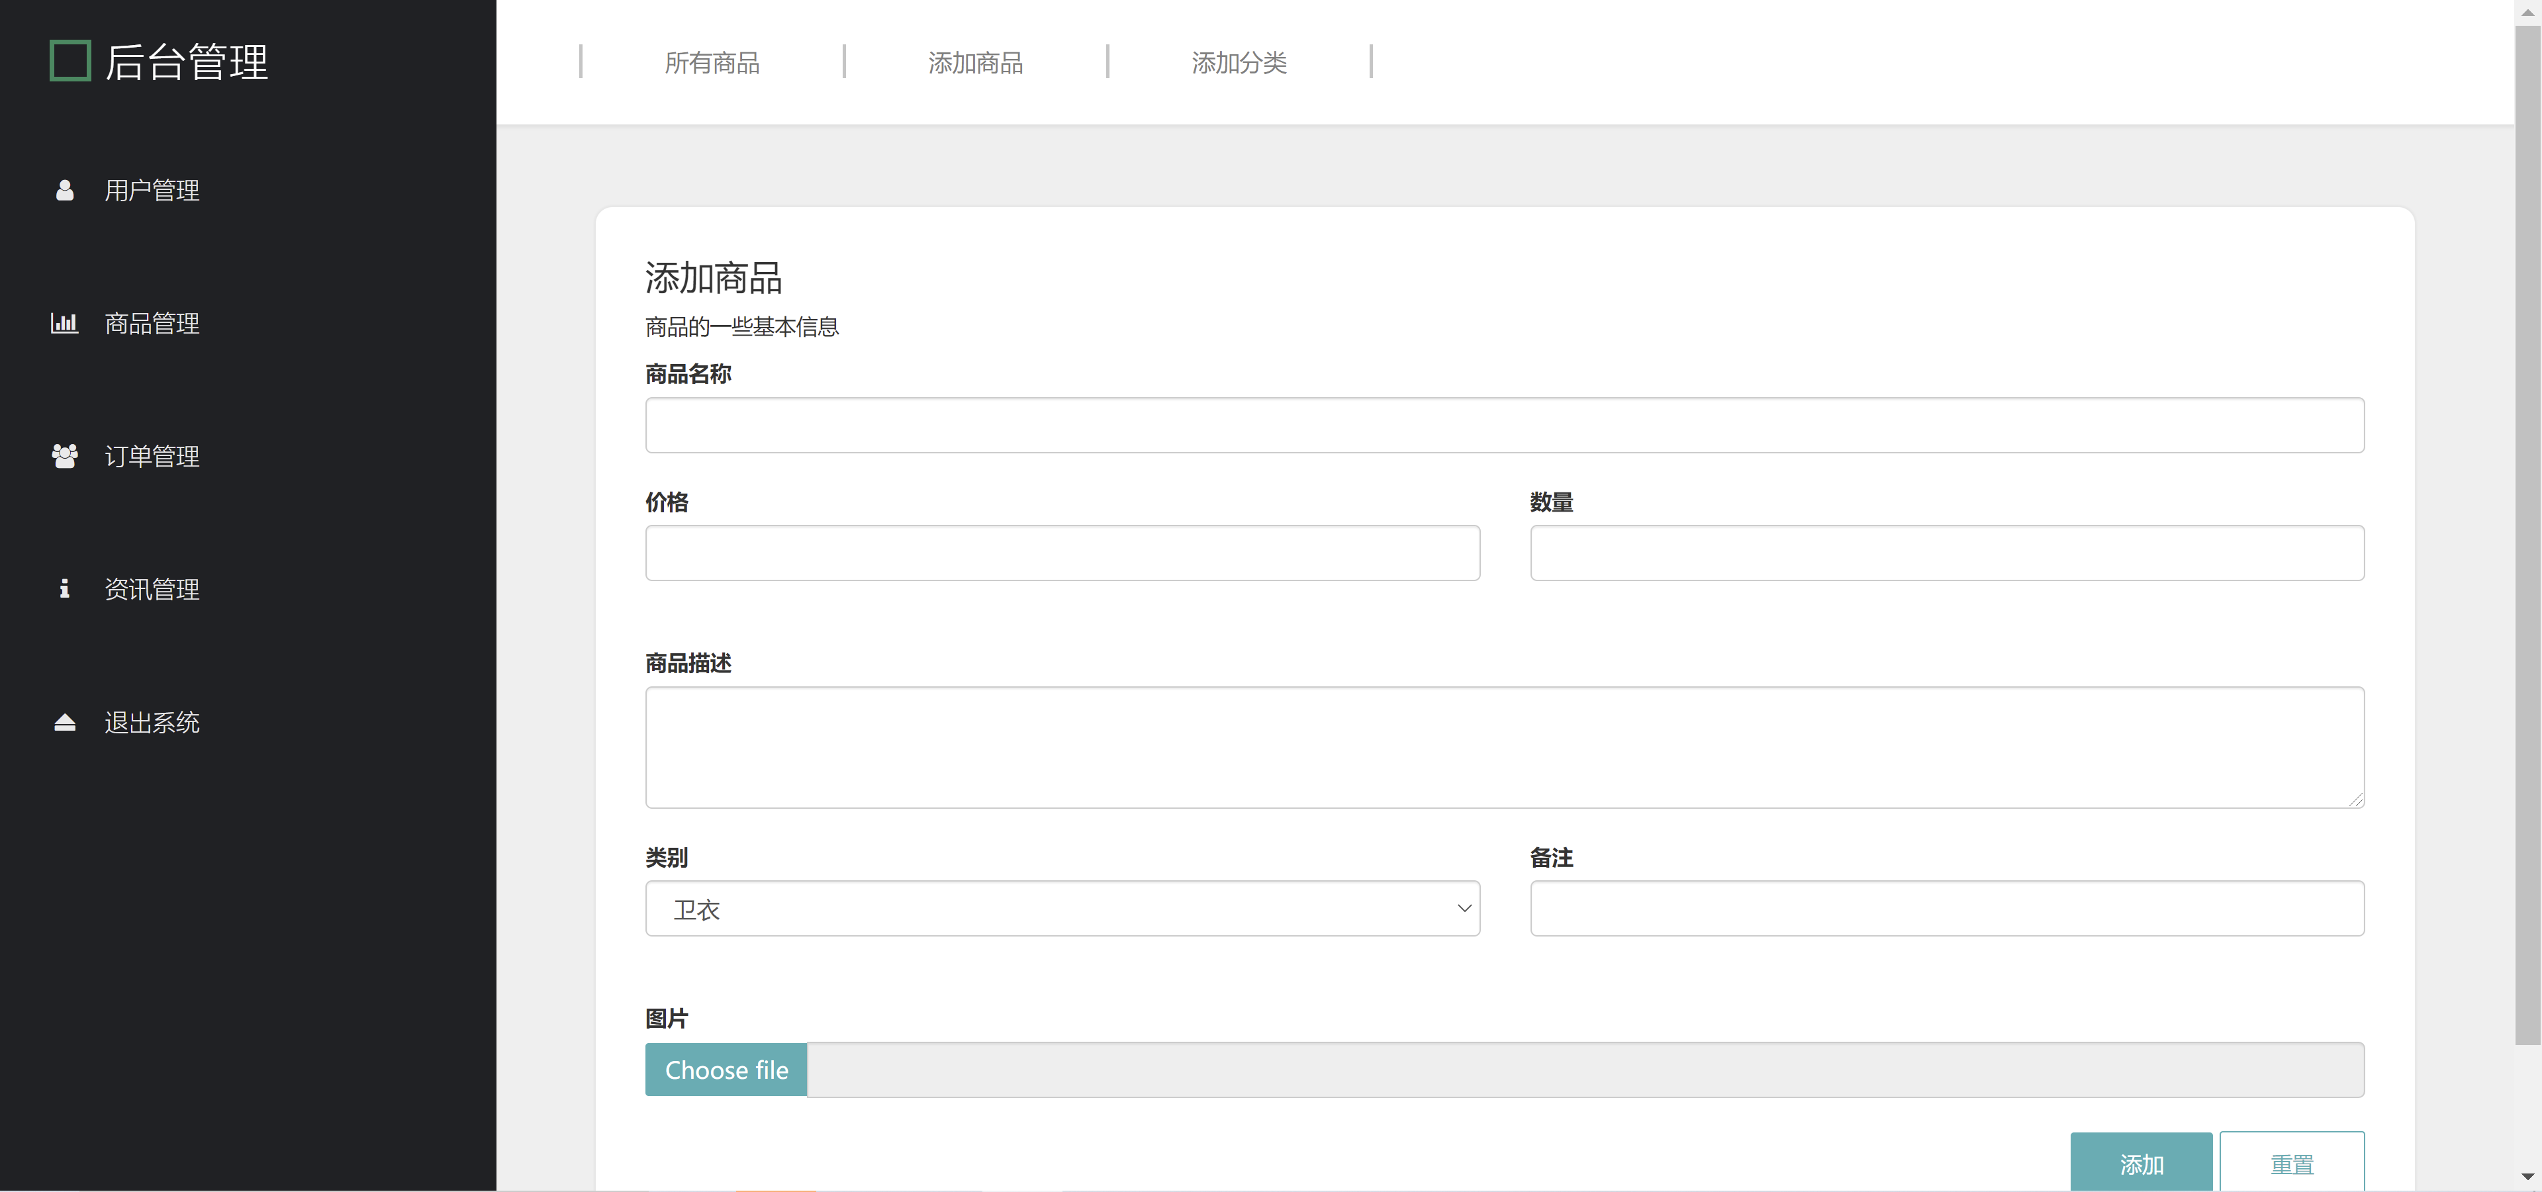Select the 数量 input field
The width and height of the screenshot is (2542, 1192).
tap(1946, 553)
